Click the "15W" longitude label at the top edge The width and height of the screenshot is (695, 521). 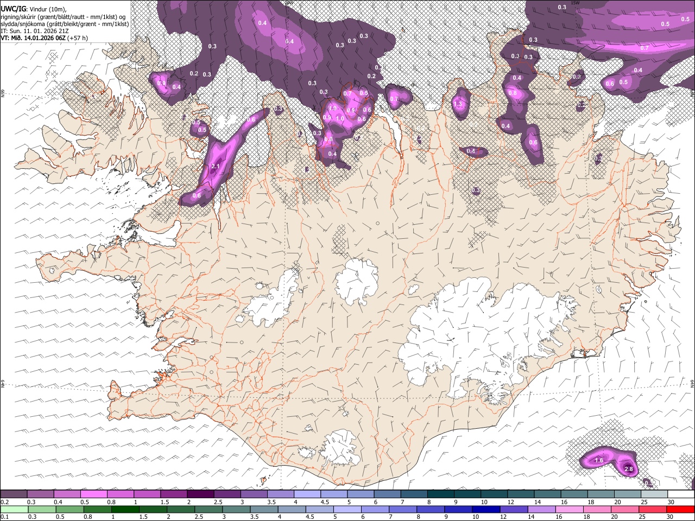point(576,3)
